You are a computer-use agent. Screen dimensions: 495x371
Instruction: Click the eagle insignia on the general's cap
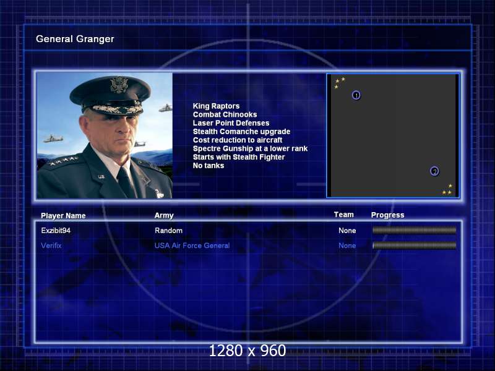point(118,85)
